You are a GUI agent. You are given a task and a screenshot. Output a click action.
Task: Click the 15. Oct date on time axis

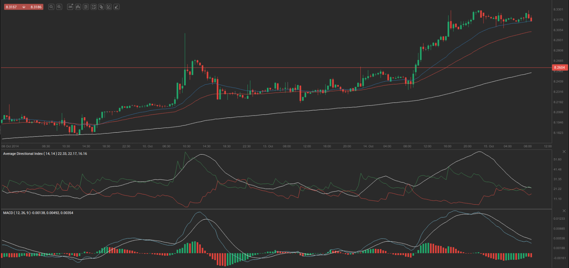pyautogui.click(x=489, y=146)
